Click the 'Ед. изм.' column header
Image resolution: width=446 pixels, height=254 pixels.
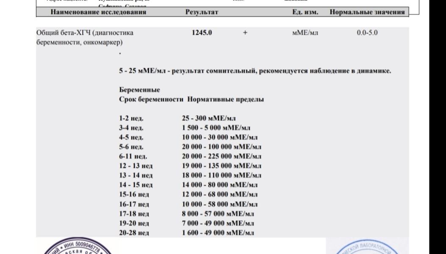click(305, 12)
